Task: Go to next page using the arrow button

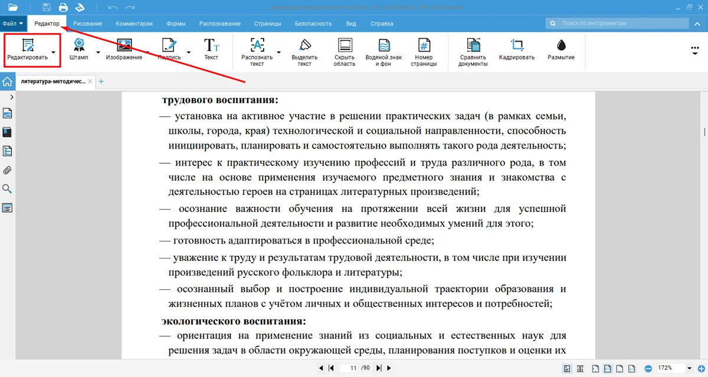Action: [x=379, y=368]
